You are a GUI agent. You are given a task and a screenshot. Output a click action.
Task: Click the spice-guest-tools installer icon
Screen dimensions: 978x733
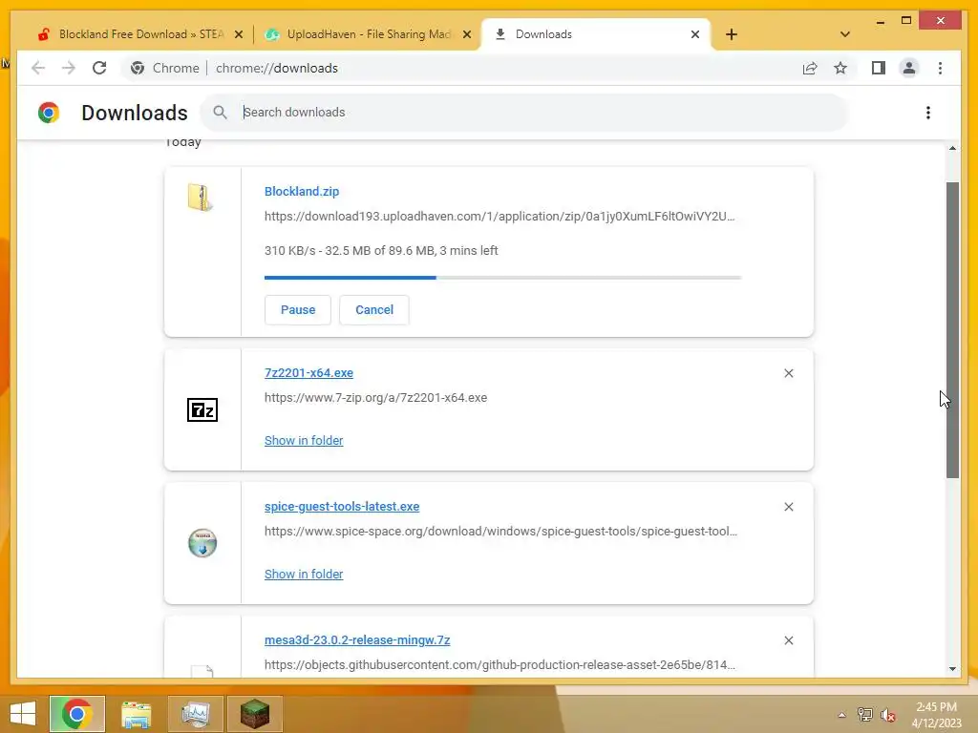(202, 543)
